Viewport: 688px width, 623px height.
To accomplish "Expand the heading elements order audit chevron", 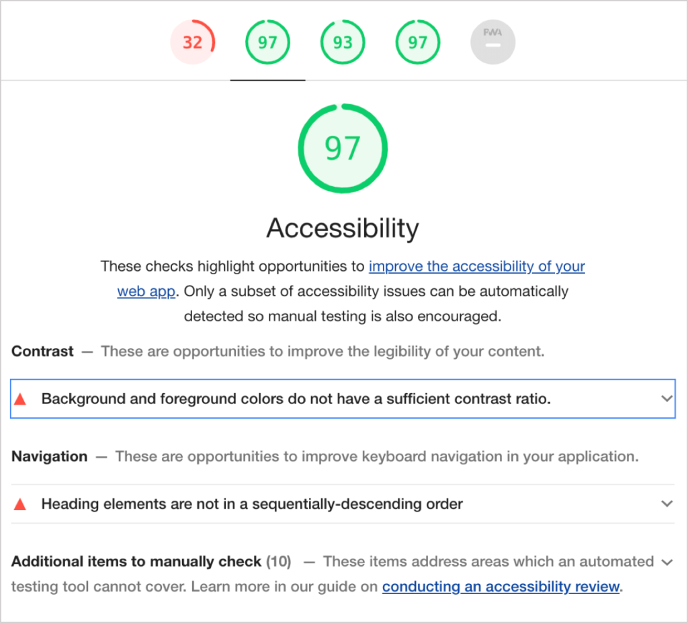I will 667,503.
